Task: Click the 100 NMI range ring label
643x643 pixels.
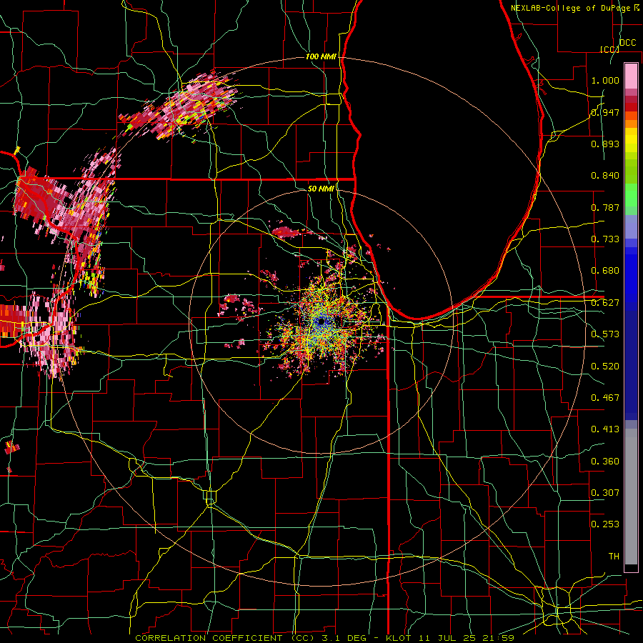Action: coord(321,56)
